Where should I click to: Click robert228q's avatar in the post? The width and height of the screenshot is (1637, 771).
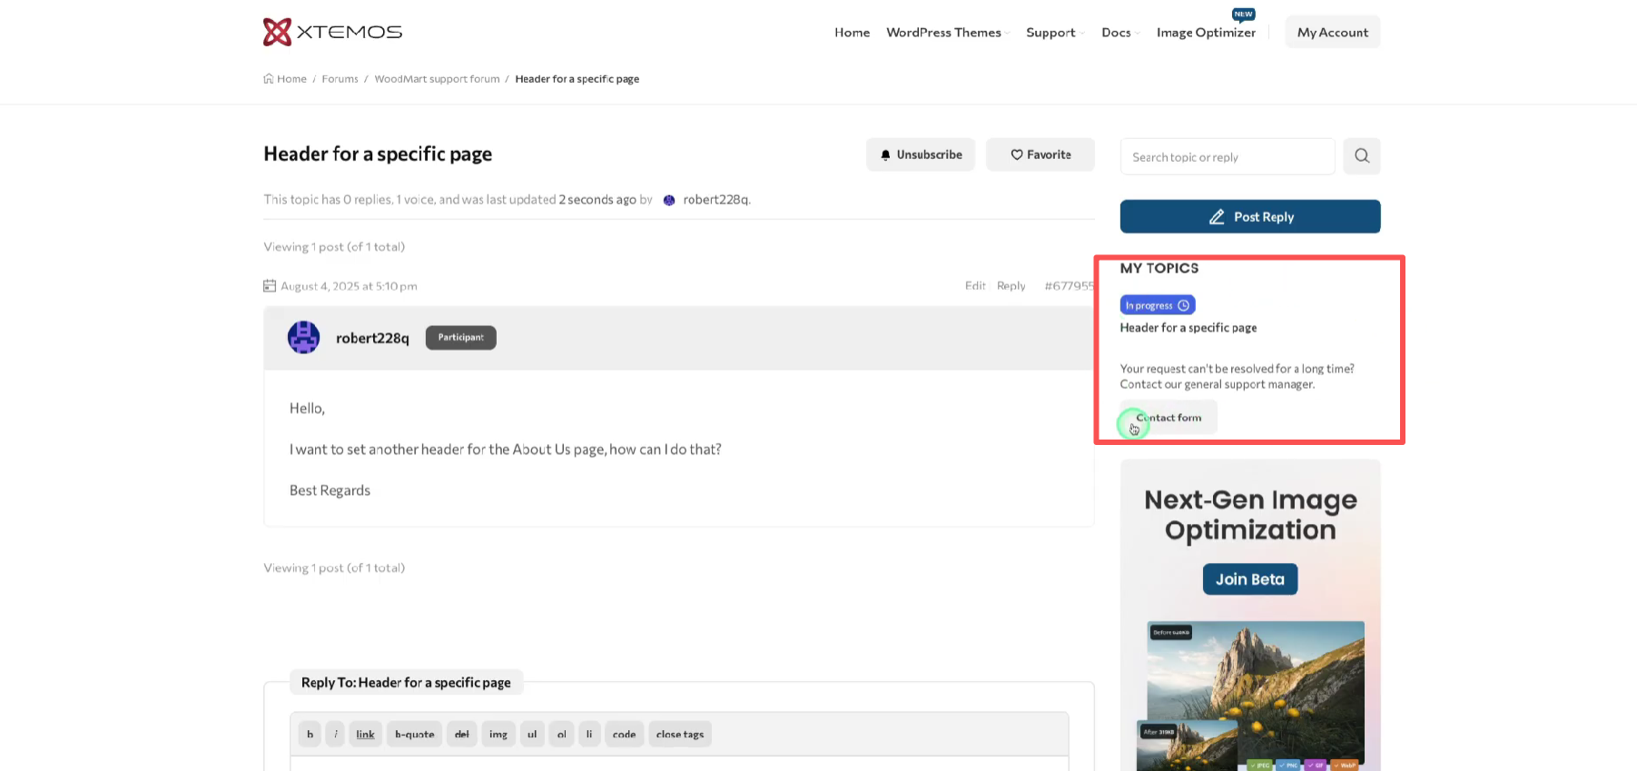click(x=303, y=338)
